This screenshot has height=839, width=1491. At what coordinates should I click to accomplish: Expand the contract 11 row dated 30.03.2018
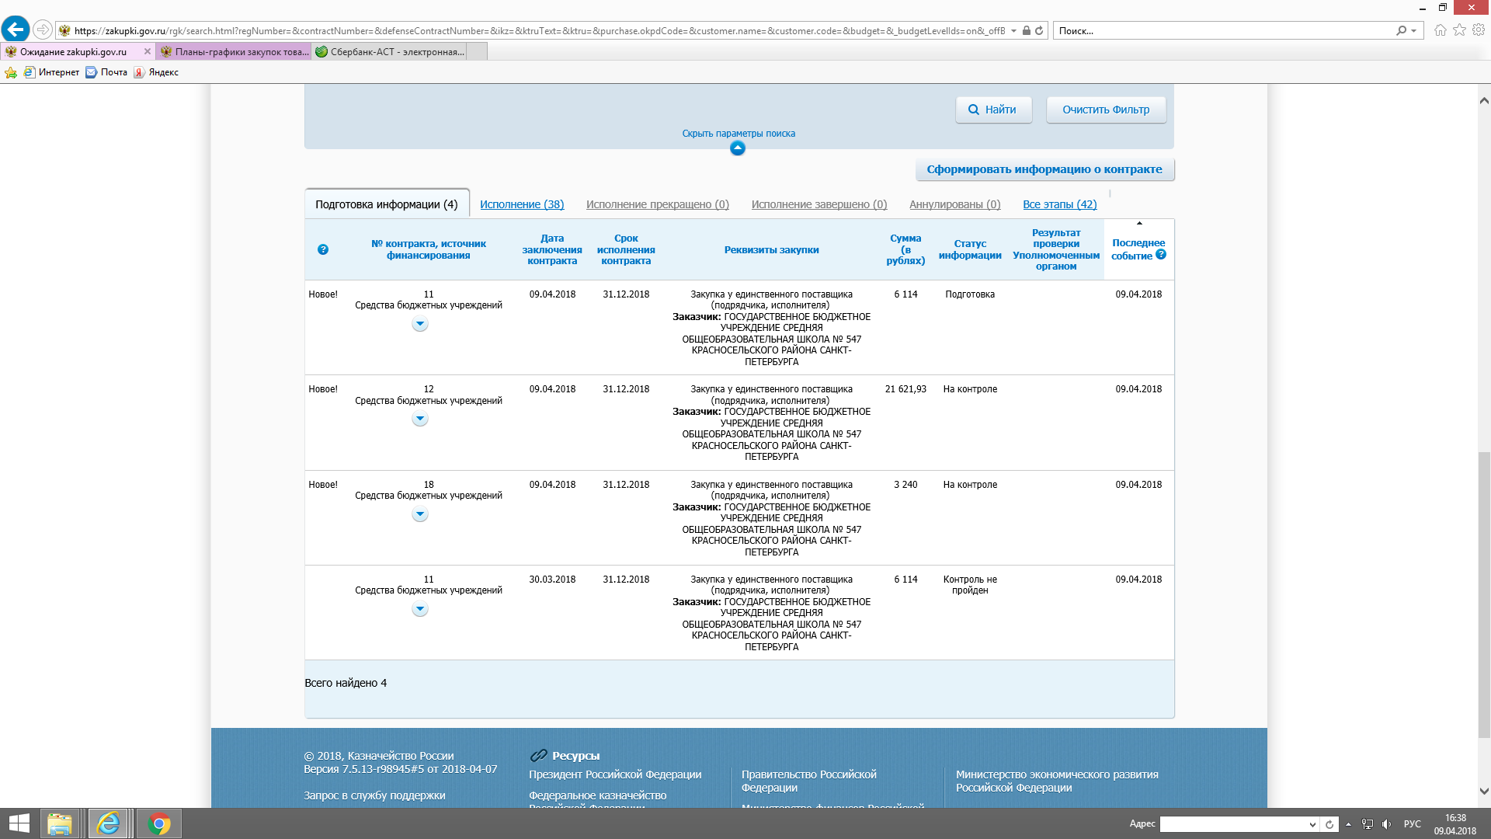click(420, 610)
